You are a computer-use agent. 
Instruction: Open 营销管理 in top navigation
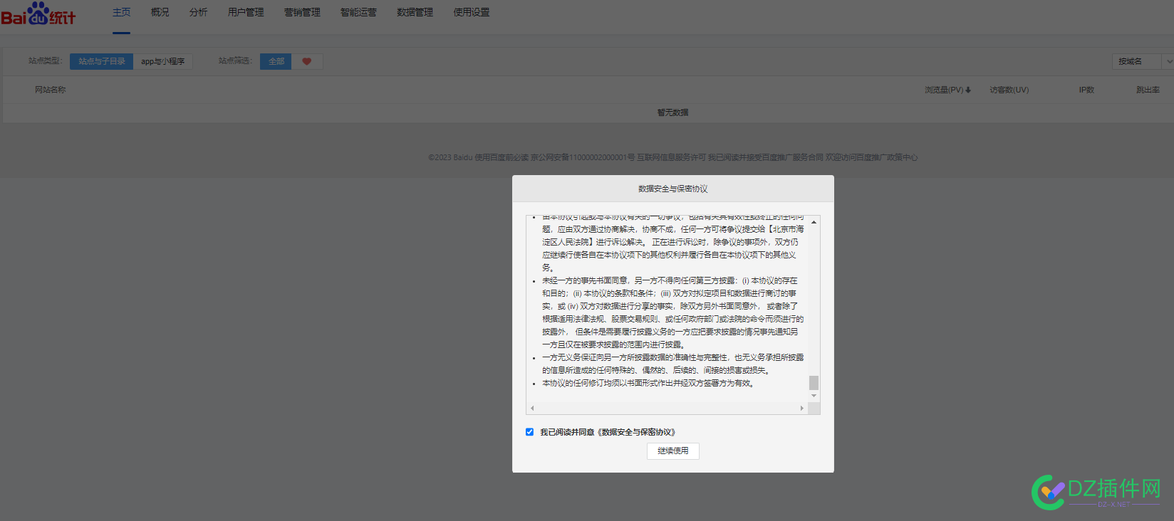point(302,12)
